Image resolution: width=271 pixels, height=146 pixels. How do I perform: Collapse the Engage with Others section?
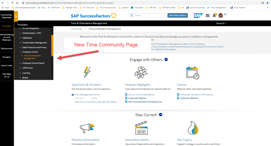pyautogui.click(x=166, y=60)
